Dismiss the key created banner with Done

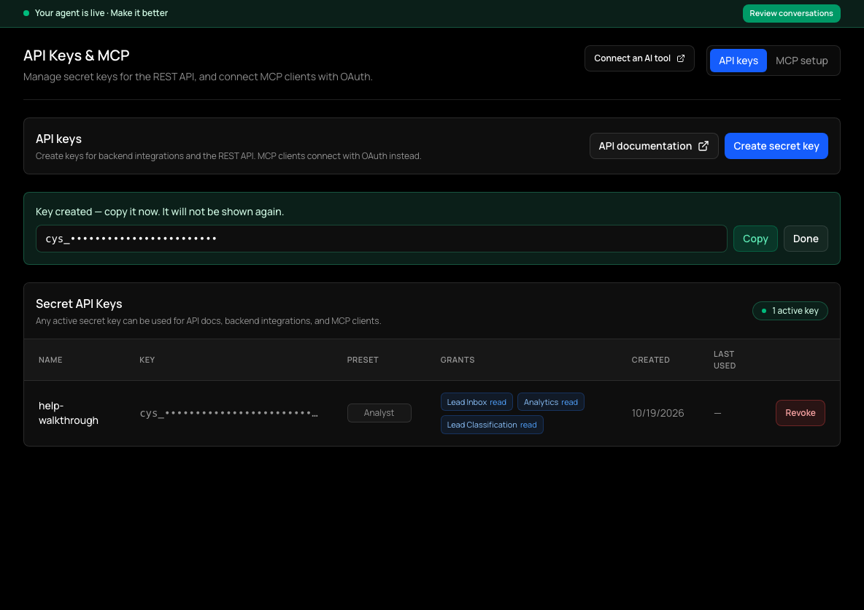[x=806, y=239]
